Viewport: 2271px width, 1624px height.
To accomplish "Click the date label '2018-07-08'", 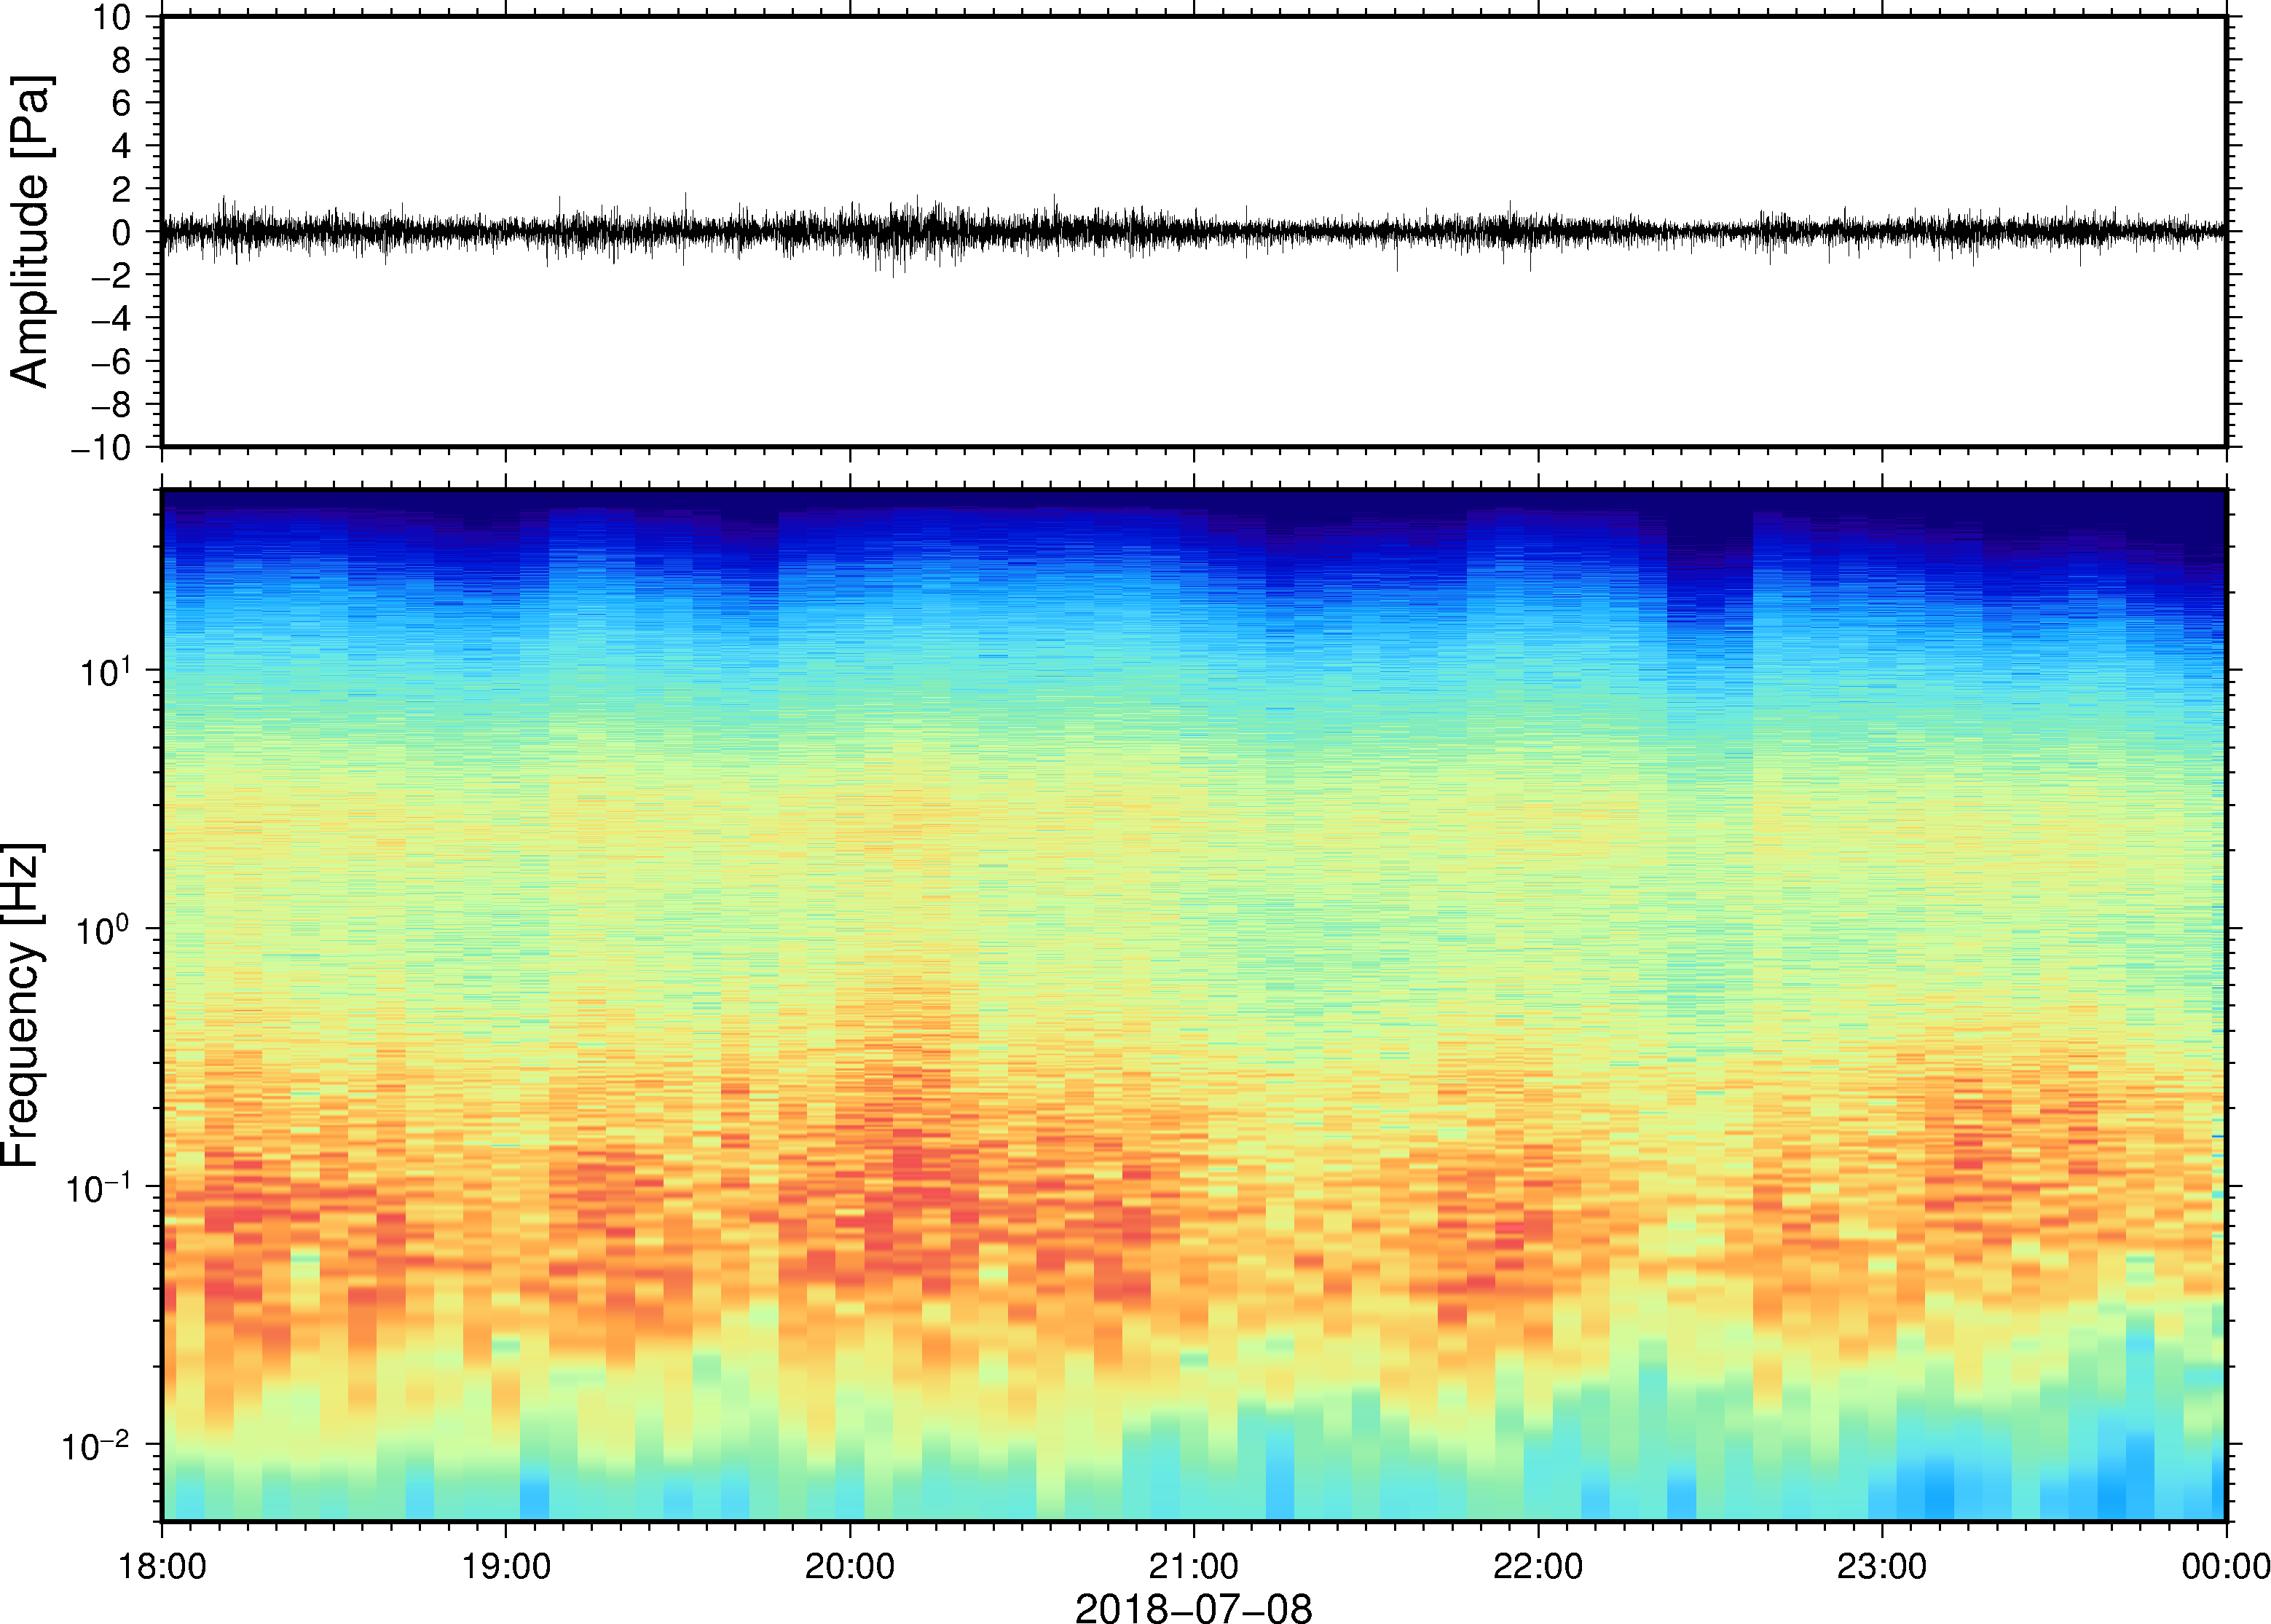I will 1193,1608.
